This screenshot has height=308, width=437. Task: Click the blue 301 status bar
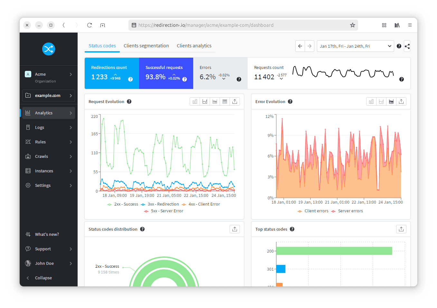point(281,269)
